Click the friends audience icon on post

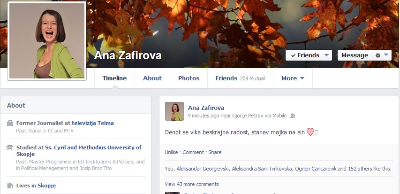(293, 116)
